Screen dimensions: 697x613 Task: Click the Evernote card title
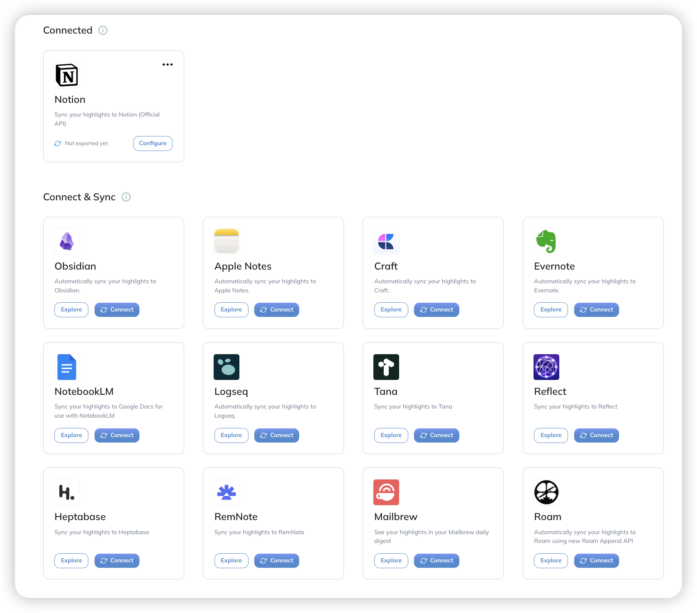(554, 266)
